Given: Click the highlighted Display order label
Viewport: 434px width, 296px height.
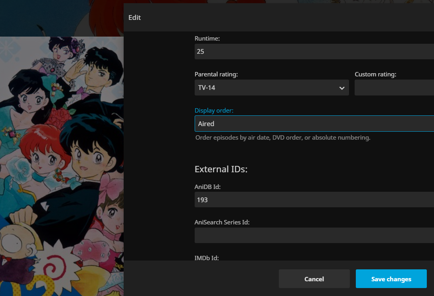Looking at the screenshot, I should [x=214, y=111].
